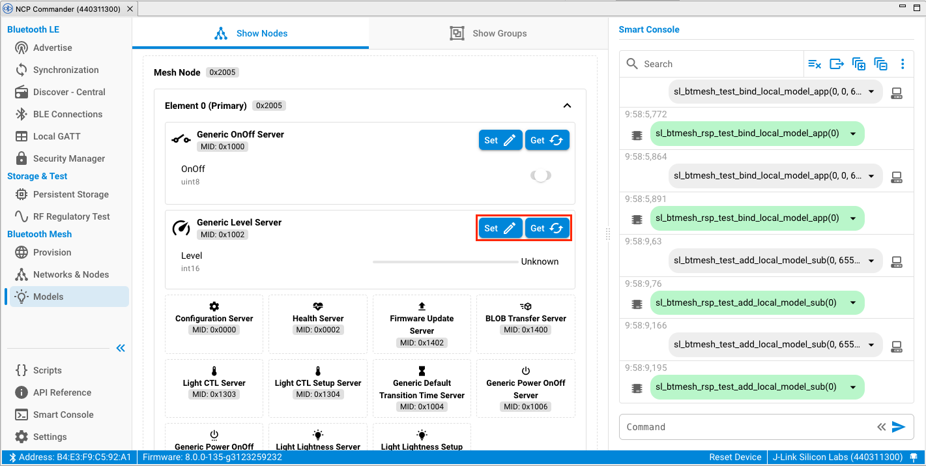The width and height of the screenshot is (926, 466).
Task: Focus the Smart Console search field
Action: [720, 64]
